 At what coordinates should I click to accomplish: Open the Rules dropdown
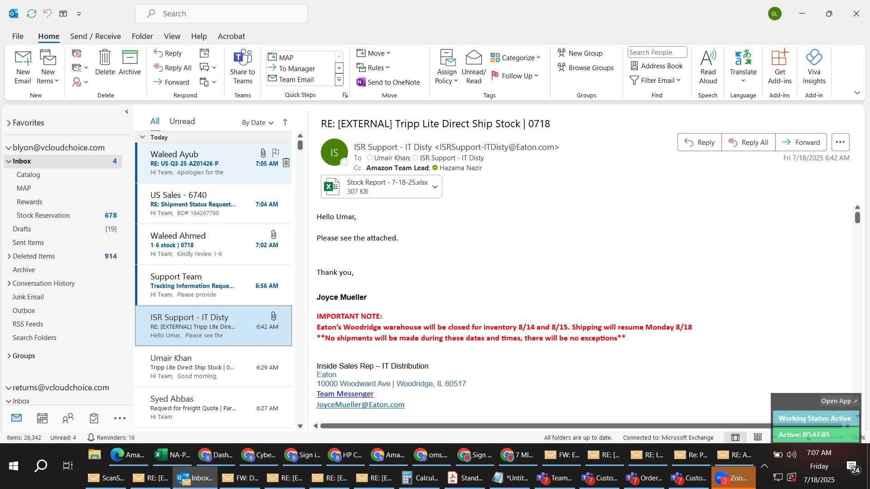(x=373, y=68)
